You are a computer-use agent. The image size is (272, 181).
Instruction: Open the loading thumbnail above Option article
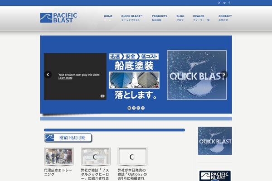(132, 156)
